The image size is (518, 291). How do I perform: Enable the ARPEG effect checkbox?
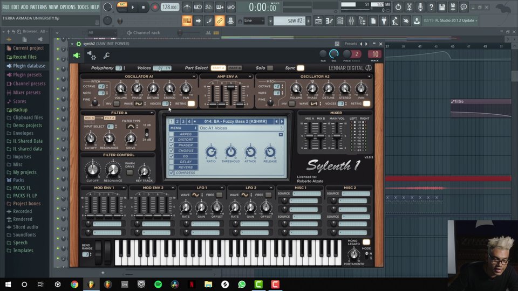coord(171,134)
